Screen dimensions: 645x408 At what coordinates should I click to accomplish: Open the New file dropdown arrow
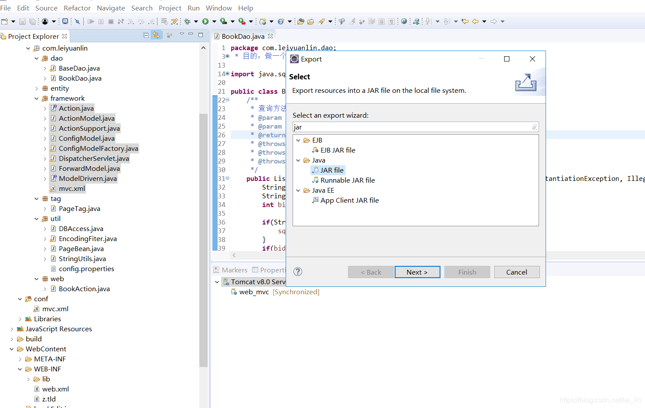(13, 21)
